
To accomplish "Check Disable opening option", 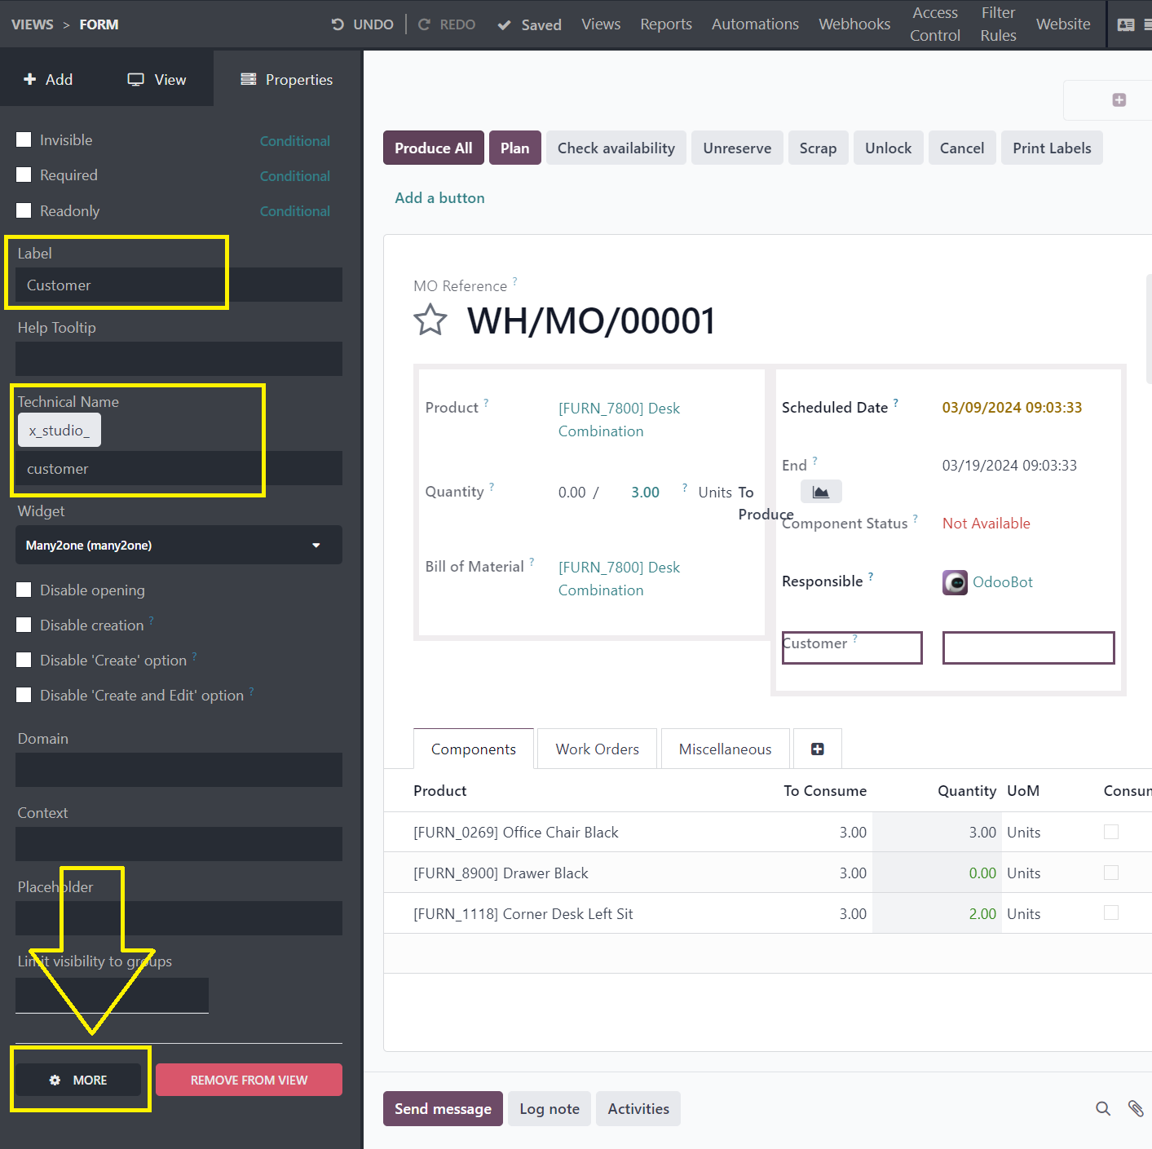I will click(24, 590).
